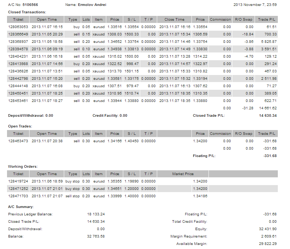Image resolution: width=290 pixels, height=249 pixels.
Task: Click the total Trade P/L 14 661.62
Action: pos(267,108)
